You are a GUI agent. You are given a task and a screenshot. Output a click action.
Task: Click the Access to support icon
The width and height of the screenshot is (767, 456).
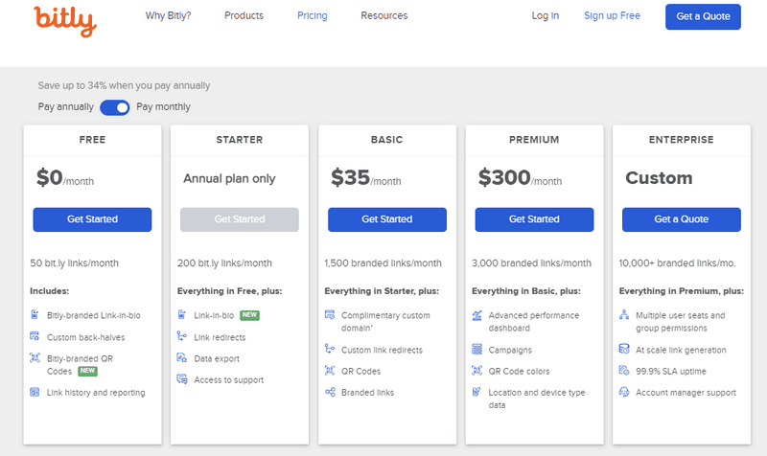tap(182, 379)
